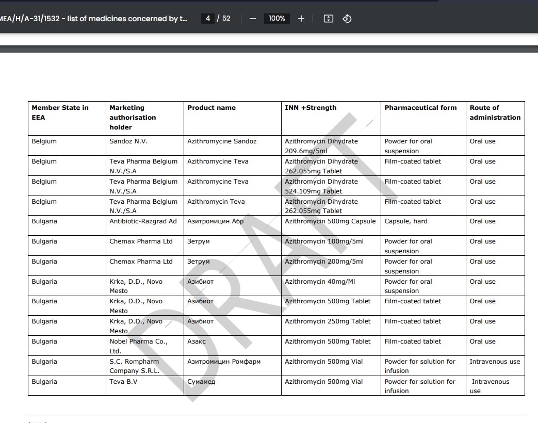Click the current page number field
This screenshot has width=538, height=423.
coord(208,19)
